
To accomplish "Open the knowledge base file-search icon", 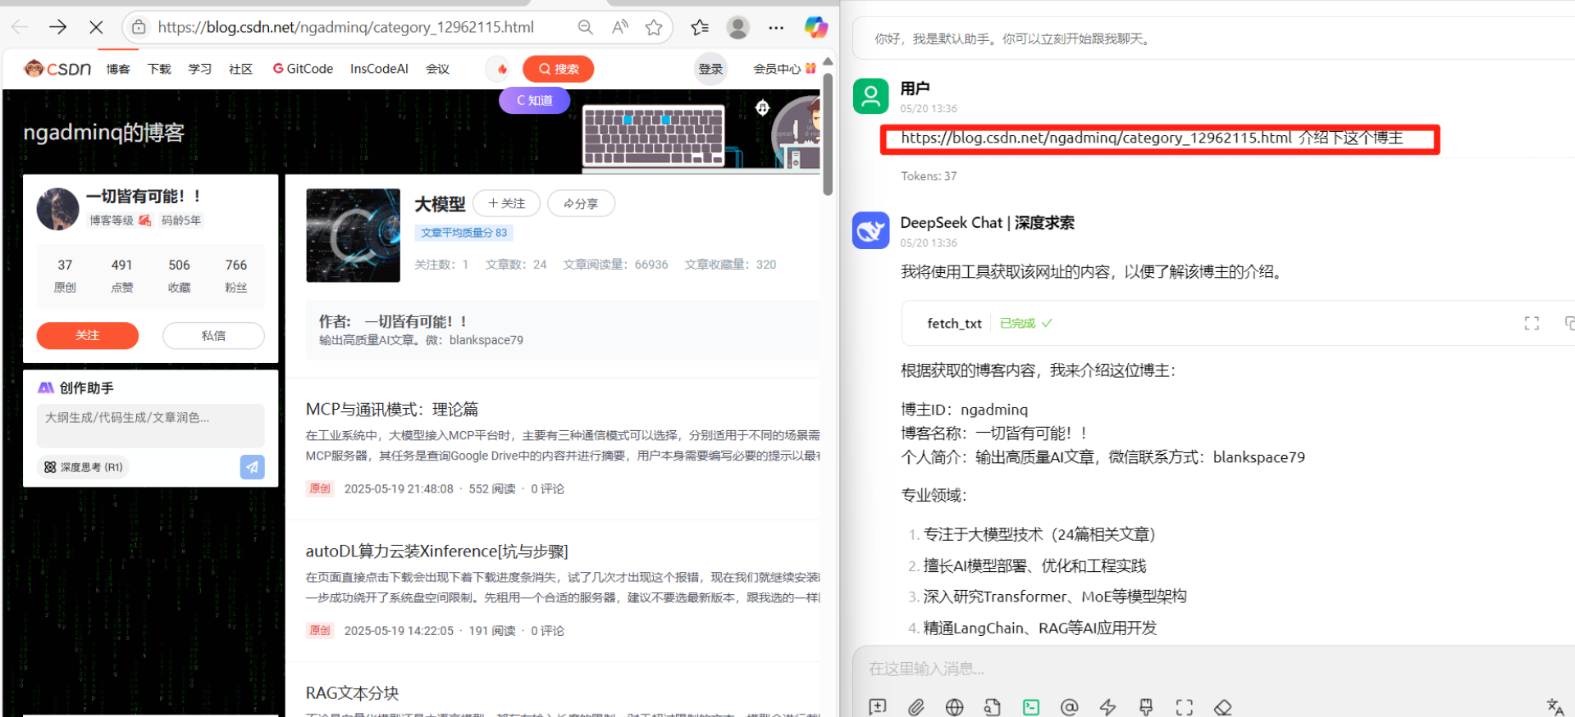I will tap(993, 707).
